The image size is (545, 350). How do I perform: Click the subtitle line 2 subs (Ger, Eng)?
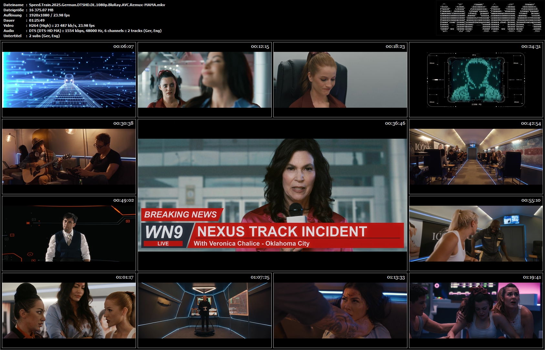pyautogui.click(x=44, y=36)
